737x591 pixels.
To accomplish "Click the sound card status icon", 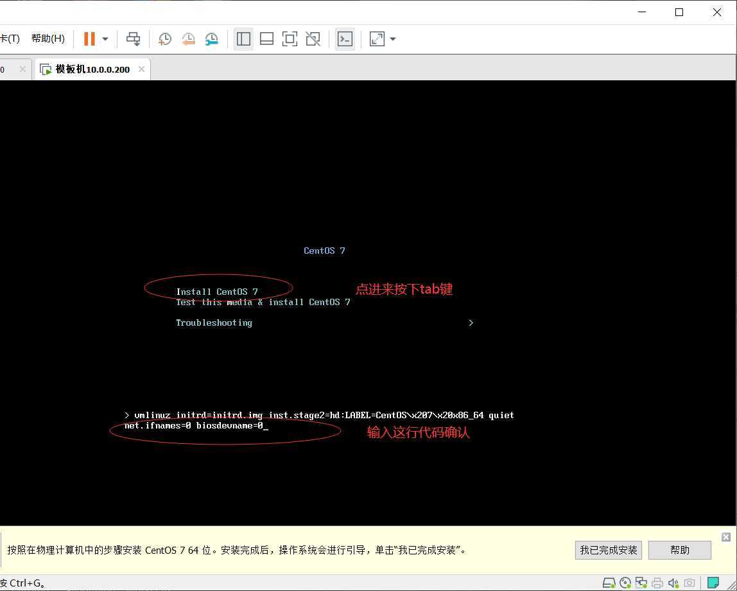I will 673,583.
